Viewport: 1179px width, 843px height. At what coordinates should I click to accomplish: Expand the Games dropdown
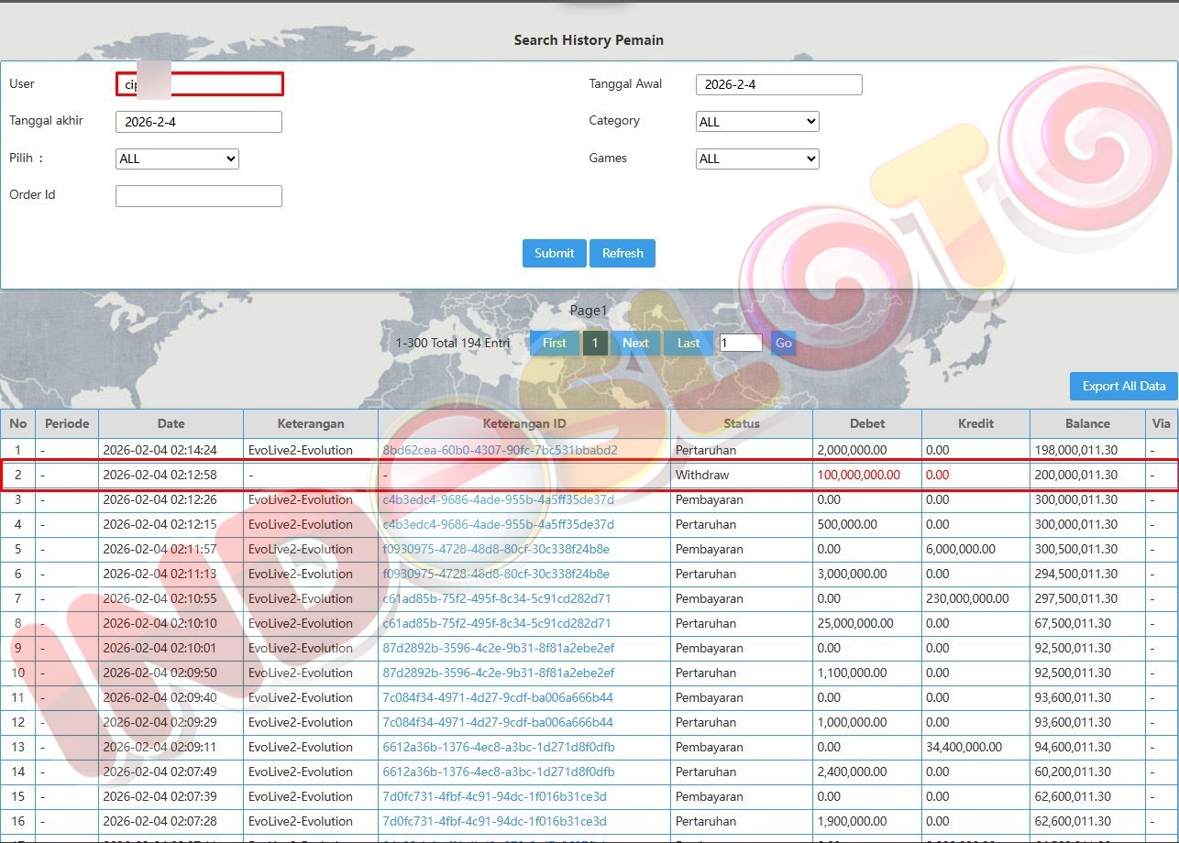tap(757, 159)
